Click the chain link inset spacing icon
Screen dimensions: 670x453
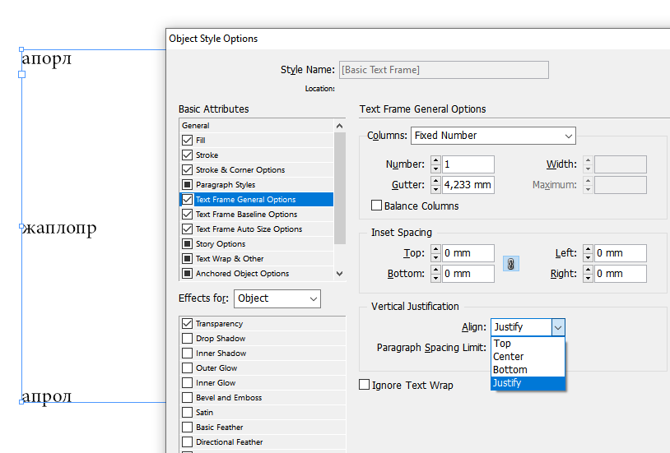(x=510, y=264)
